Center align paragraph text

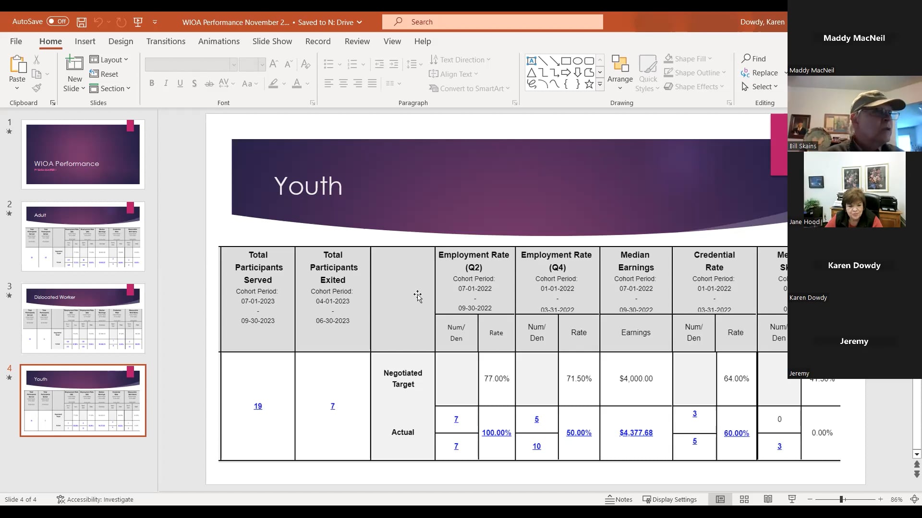click(x=343, y=83)
